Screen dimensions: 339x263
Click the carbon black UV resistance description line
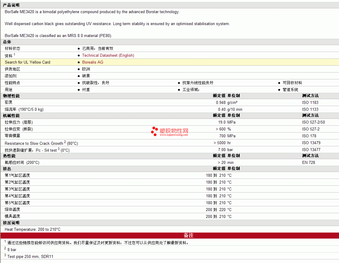[117, 24]
